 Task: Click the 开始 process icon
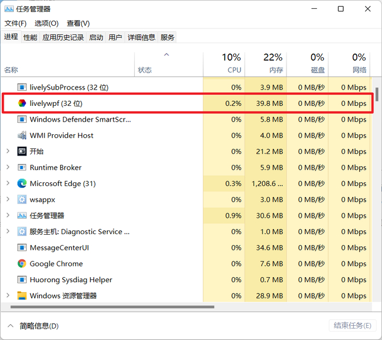pyautogui.click(x=22, y=151)
